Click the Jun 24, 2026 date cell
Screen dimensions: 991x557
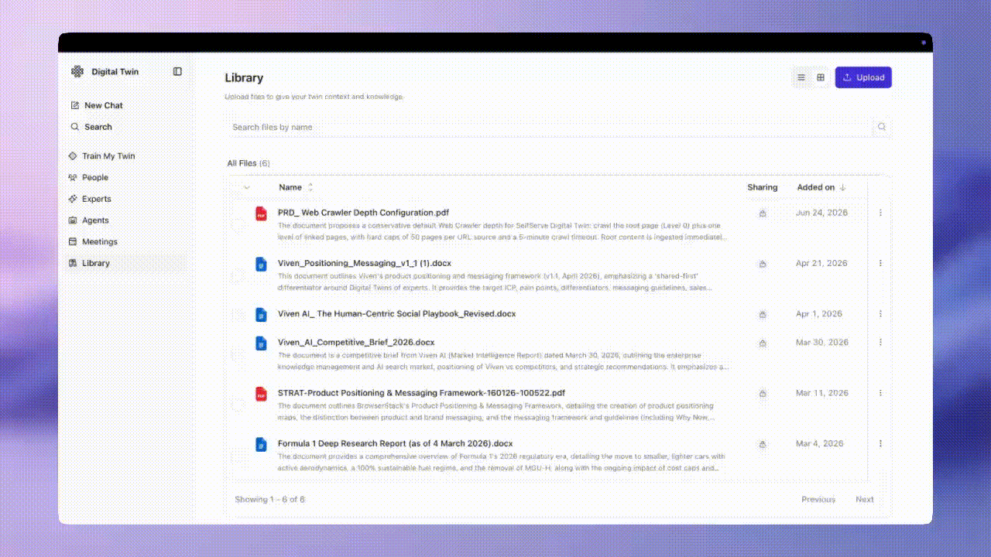coord(821,212)
